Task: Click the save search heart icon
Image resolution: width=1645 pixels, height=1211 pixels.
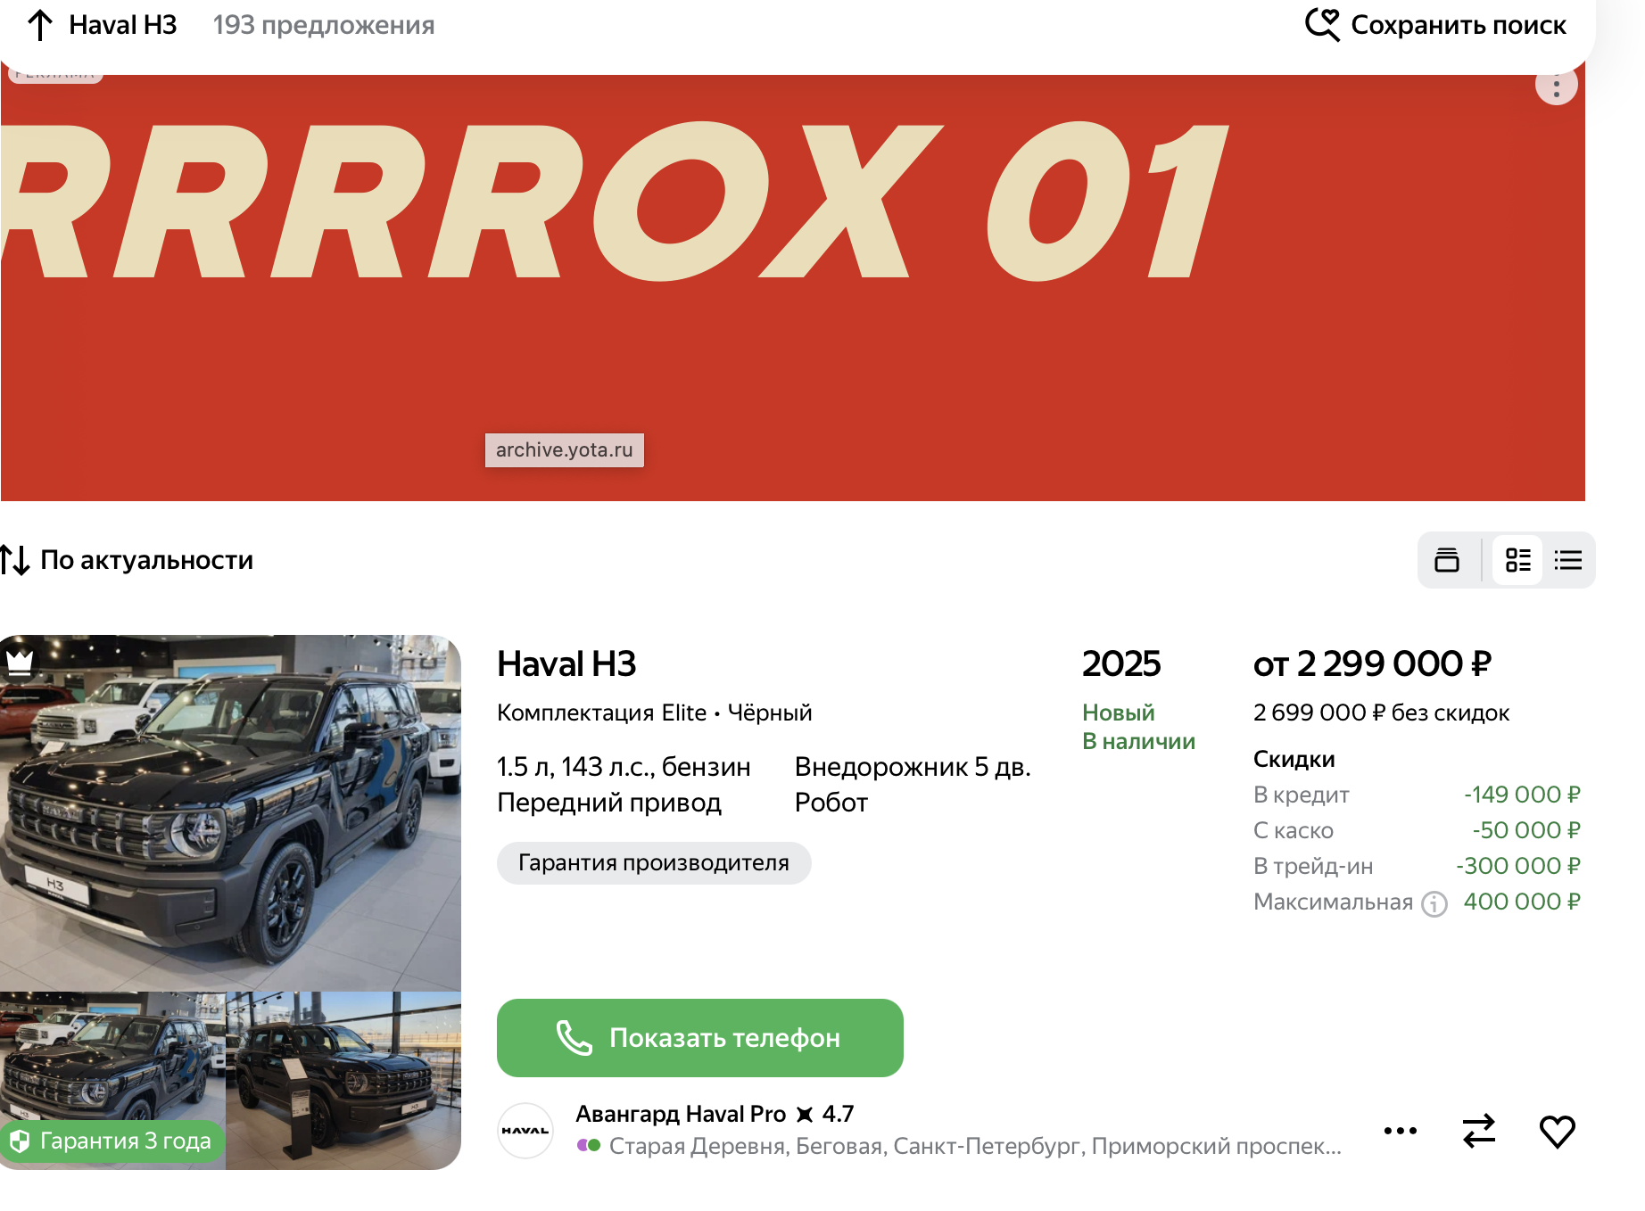Action: 1322,25
